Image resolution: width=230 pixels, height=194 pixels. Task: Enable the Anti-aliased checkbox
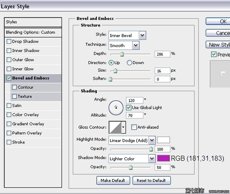(x=134, y=127)
